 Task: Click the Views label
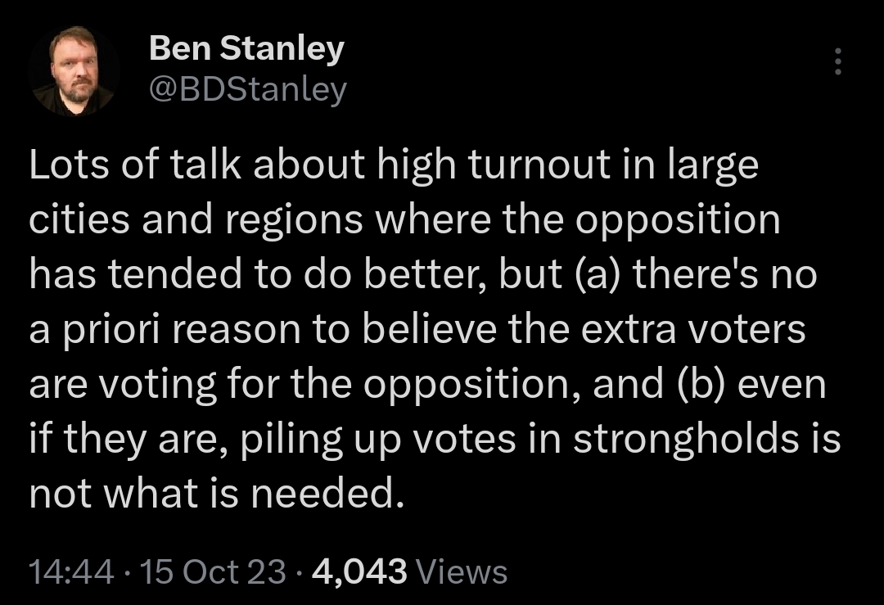pos(462,571)
